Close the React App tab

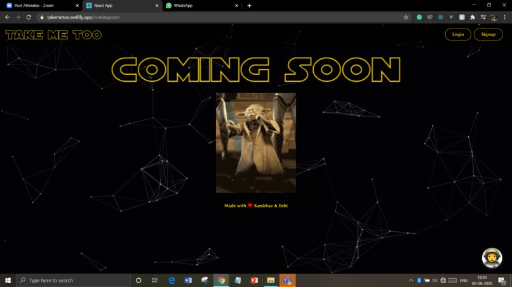pyautogui.click(x=157, y=6)
